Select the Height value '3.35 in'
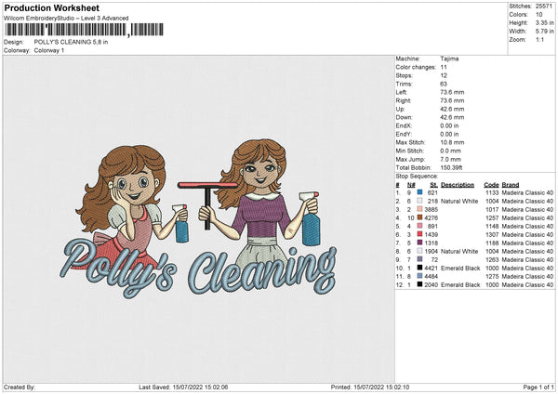The height and width of the screenshot is (394, 558). coord(544,22)
